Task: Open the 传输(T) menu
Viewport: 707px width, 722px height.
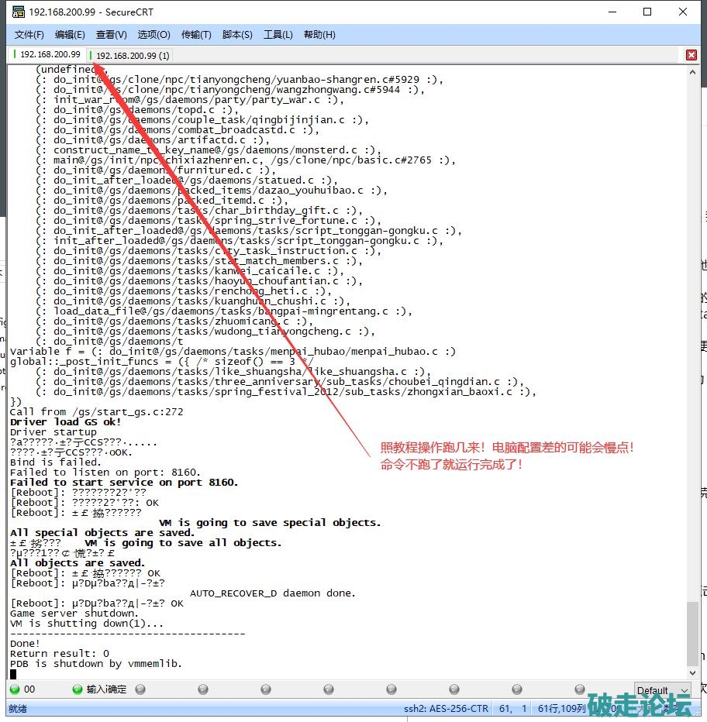Action: tap(196, 34)
